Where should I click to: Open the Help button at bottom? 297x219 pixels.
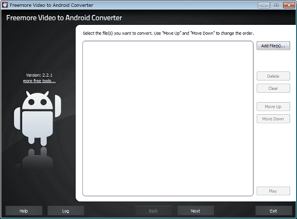pyautogui.click(x=24, y=211)
